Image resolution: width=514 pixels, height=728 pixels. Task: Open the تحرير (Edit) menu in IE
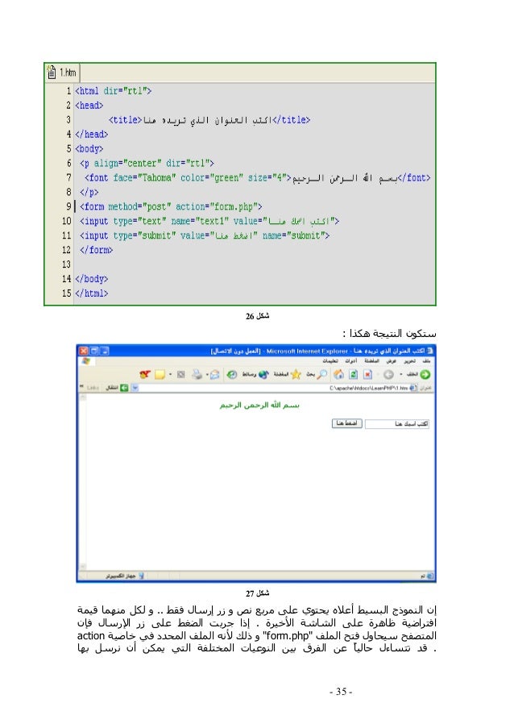click(409, 360)
